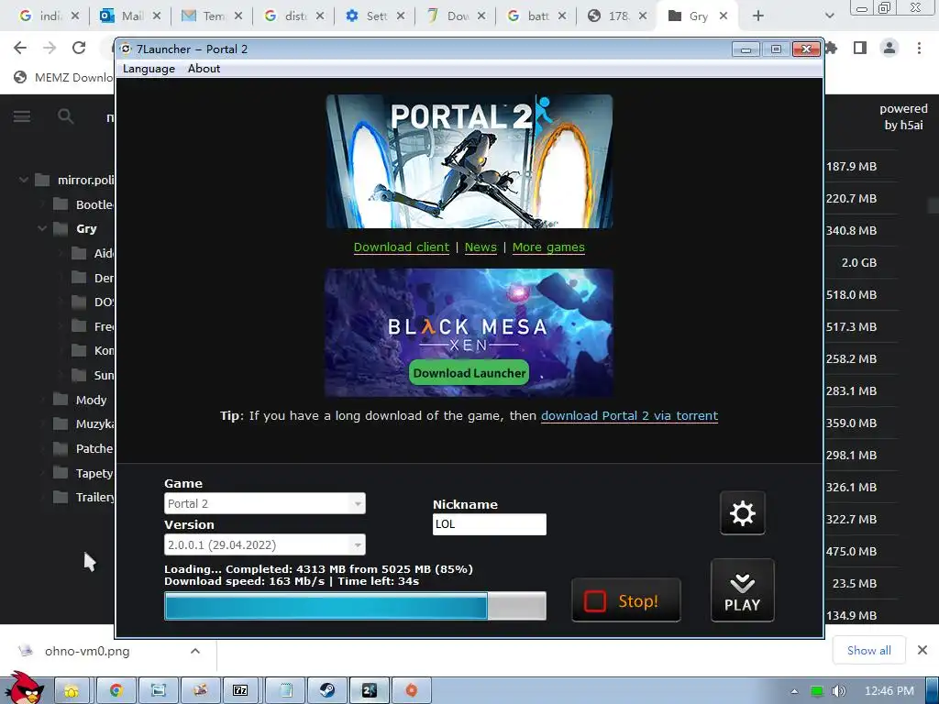Image resolution: width=939 pixels, height=704 pixels.
Task: Collapse the Gry folder tree node
Action: [x=42, y=228]
